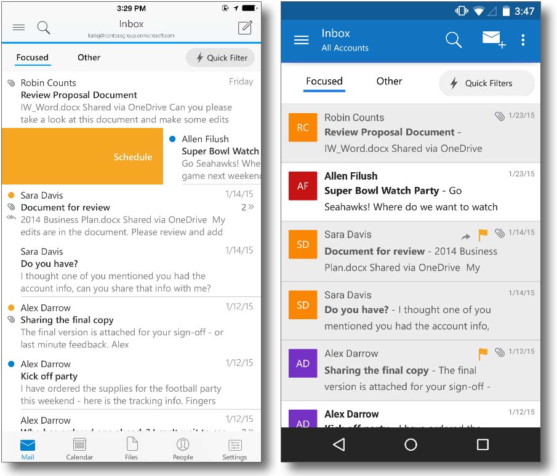Tap the search icon in Android Outlook header
This screenshot has height=476, width=557.
[x=454, y=40]
